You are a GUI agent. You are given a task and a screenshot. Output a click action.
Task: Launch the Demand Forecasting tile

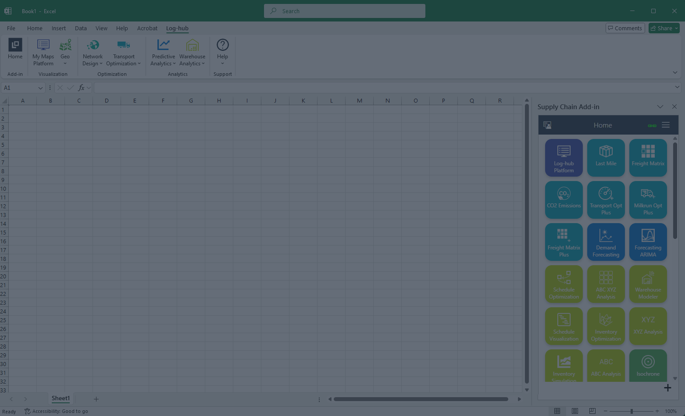coord(606,242)
